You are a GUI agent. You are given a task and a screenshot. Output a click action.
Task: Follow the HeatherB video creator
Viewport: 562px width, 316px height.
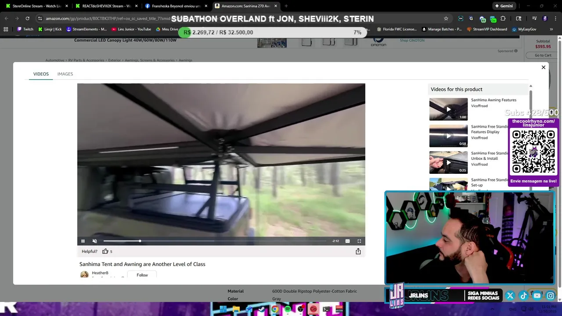tap(142, 275)
